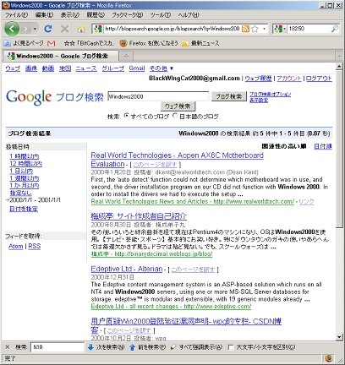Viewport: 345px width, 365px height.
Task: Open the list-all-tabs dropdown arrow
Action: pos(339,57)
